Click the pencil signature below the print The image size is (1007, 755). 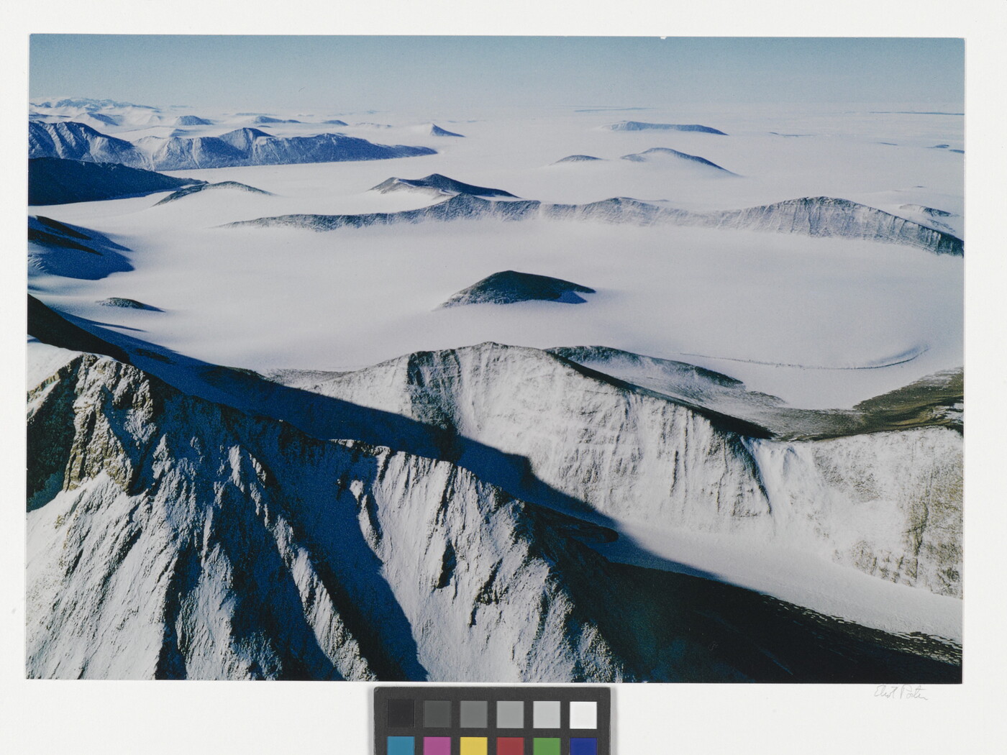pyautogui.click(x=901, y=693)
